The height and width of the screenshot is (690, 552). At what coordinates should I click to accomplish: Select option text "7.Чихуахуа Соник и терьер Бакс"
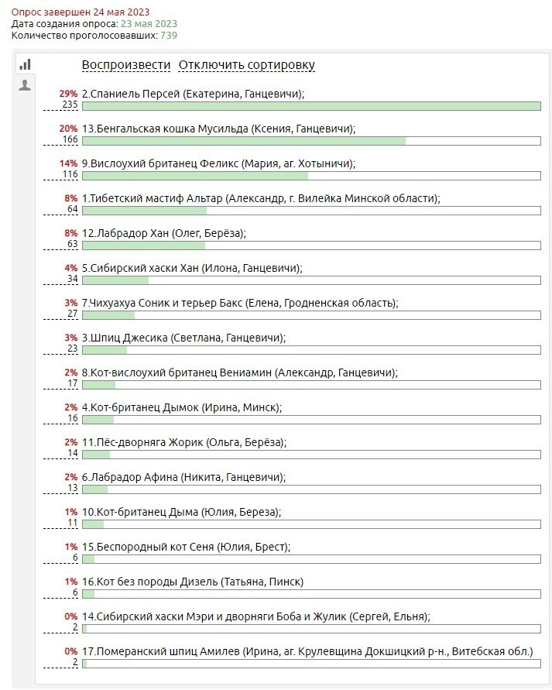pos(162,302)
